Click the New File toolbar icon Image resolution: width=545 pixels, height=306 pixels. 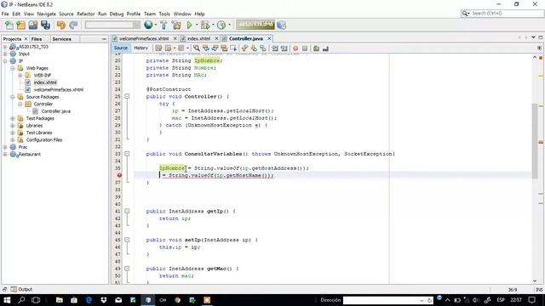[9, 25]
